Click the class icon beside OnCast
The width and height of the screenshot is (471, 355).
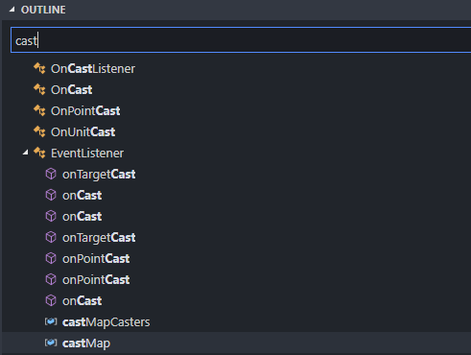pyautogui.click(x=39, y=89)
